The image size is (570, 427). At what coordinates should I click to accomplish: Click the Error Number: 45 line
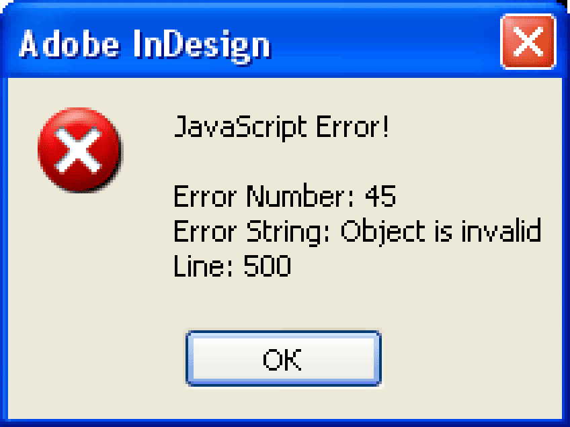(x=284, y=196)
